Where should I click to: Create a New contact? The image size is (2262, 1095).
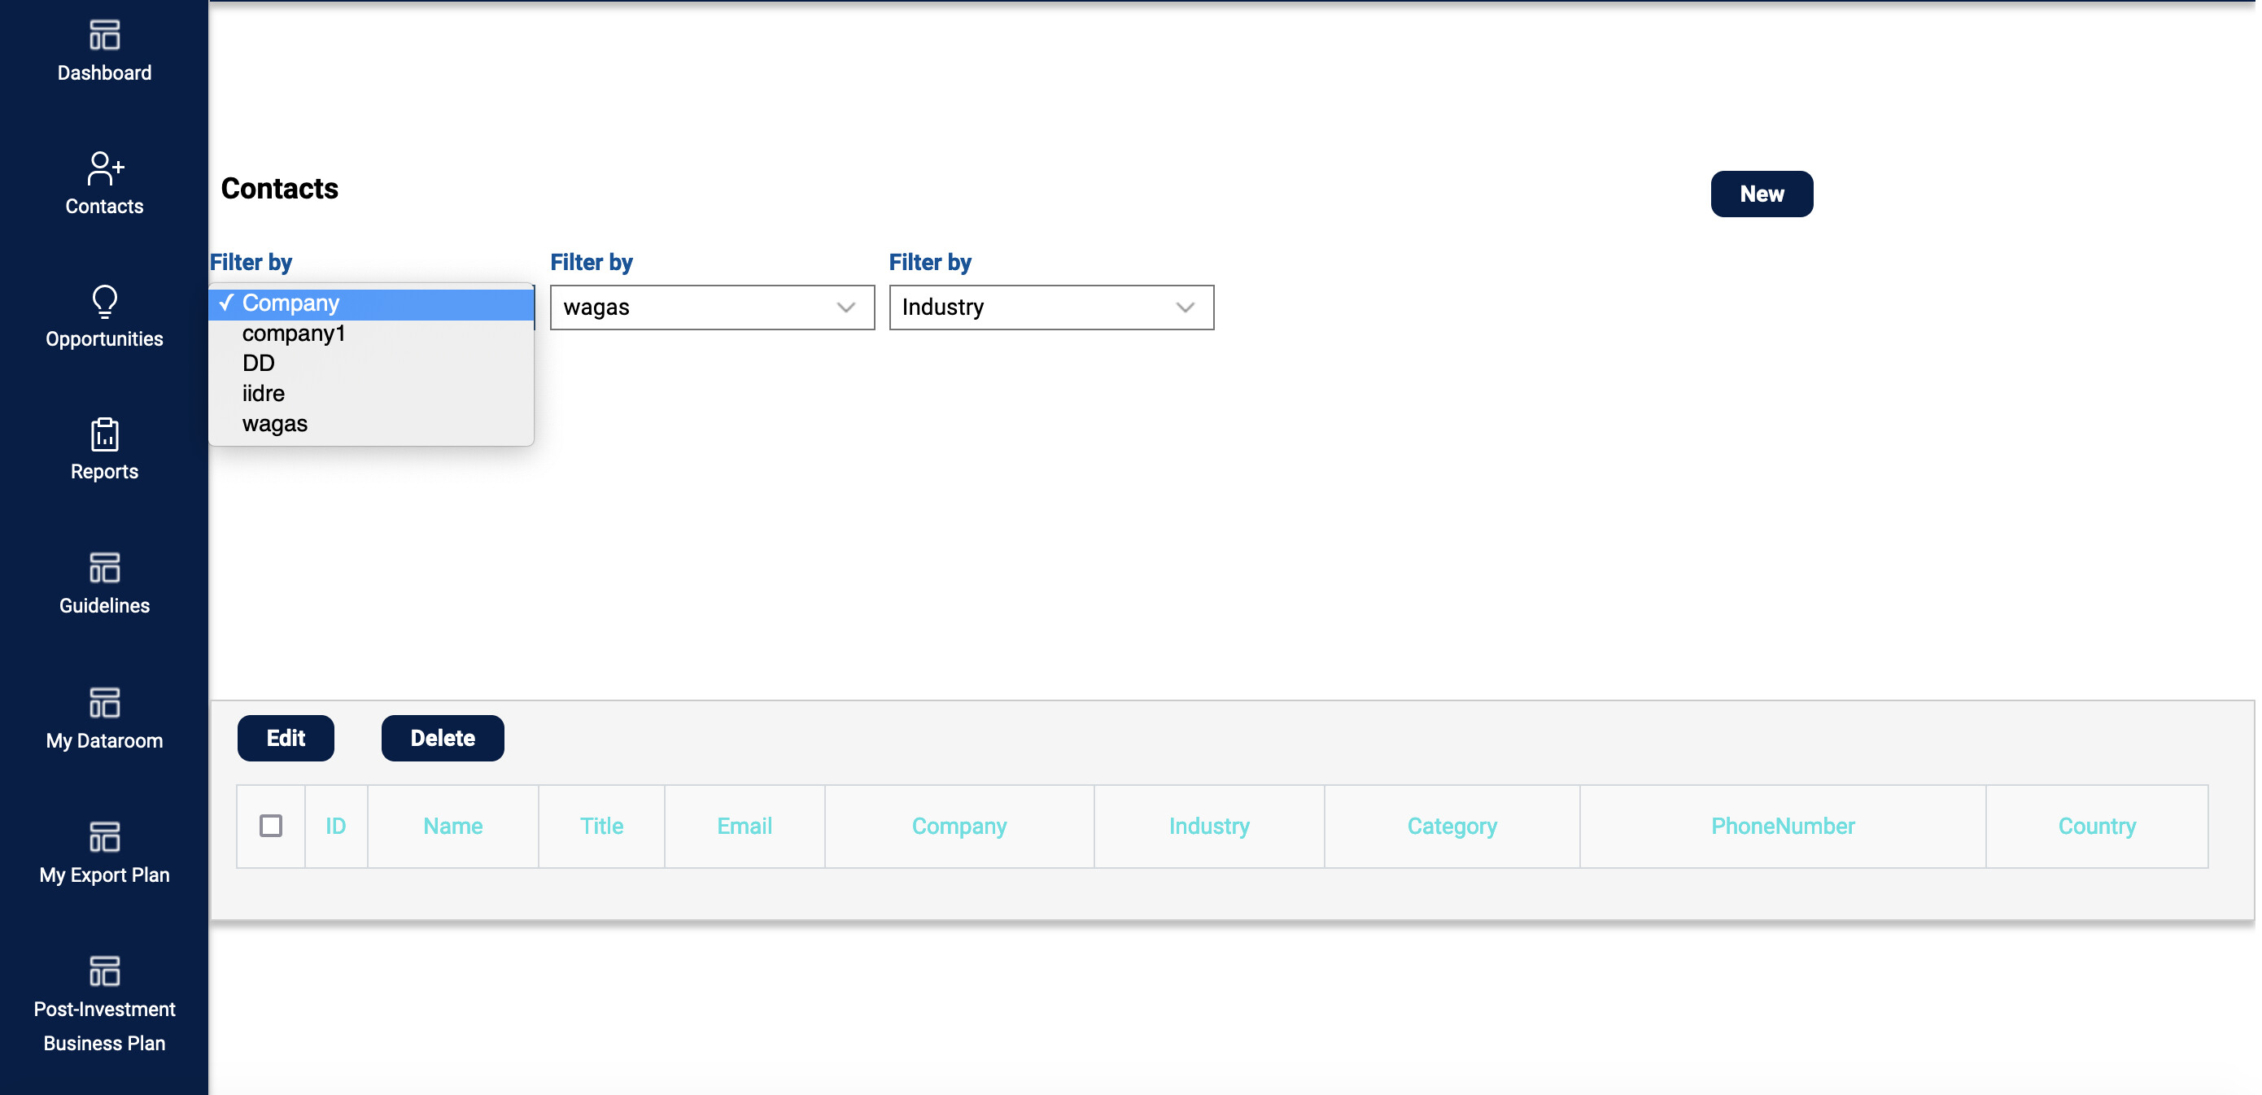pos(1762,194)
